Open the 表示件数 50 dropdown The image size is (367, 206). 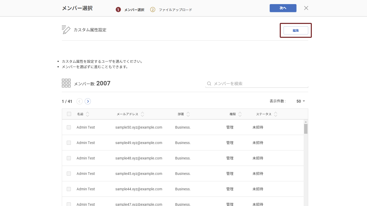click(301, 101)
